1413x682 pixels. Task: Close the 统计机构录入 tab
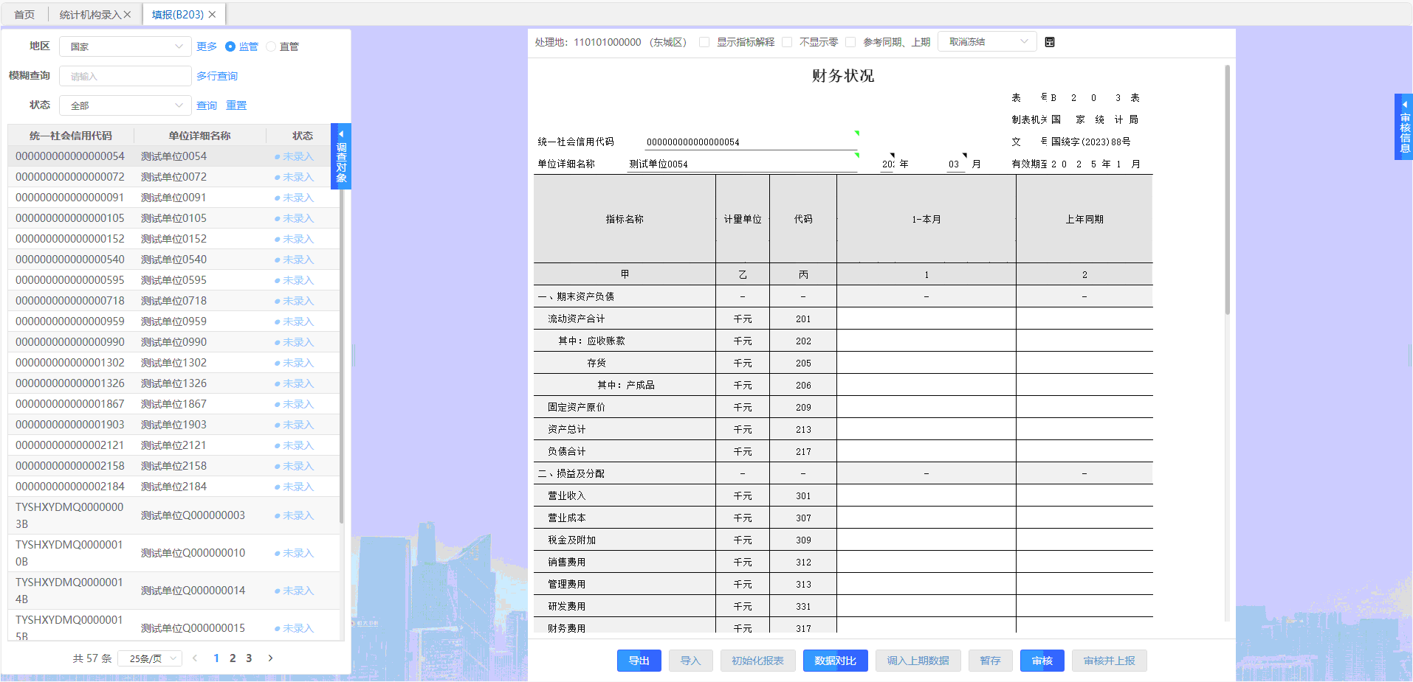[x=127, y=15]
